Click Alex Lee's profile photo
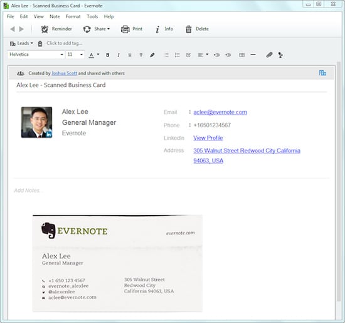The height and width of the screenshot is (323, 345). 36,122
